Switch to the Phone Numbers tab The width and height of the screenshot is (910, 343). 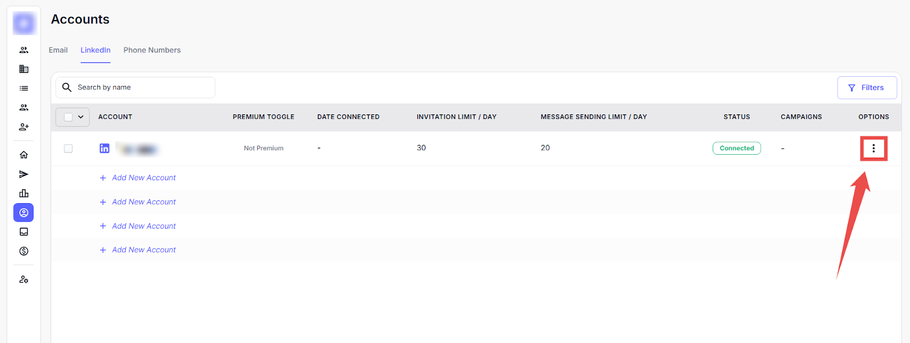tap(152, 50)
